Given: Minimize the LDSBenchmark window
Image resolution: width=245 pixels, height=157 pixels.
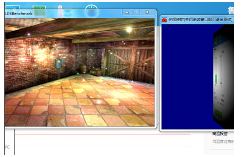Looking at the screenshot, I should pyautogui.click(x=127, y=12).
